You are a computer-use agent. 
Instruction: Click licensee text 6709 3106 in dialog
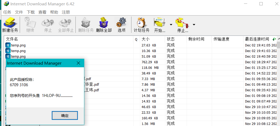(19, 85)
